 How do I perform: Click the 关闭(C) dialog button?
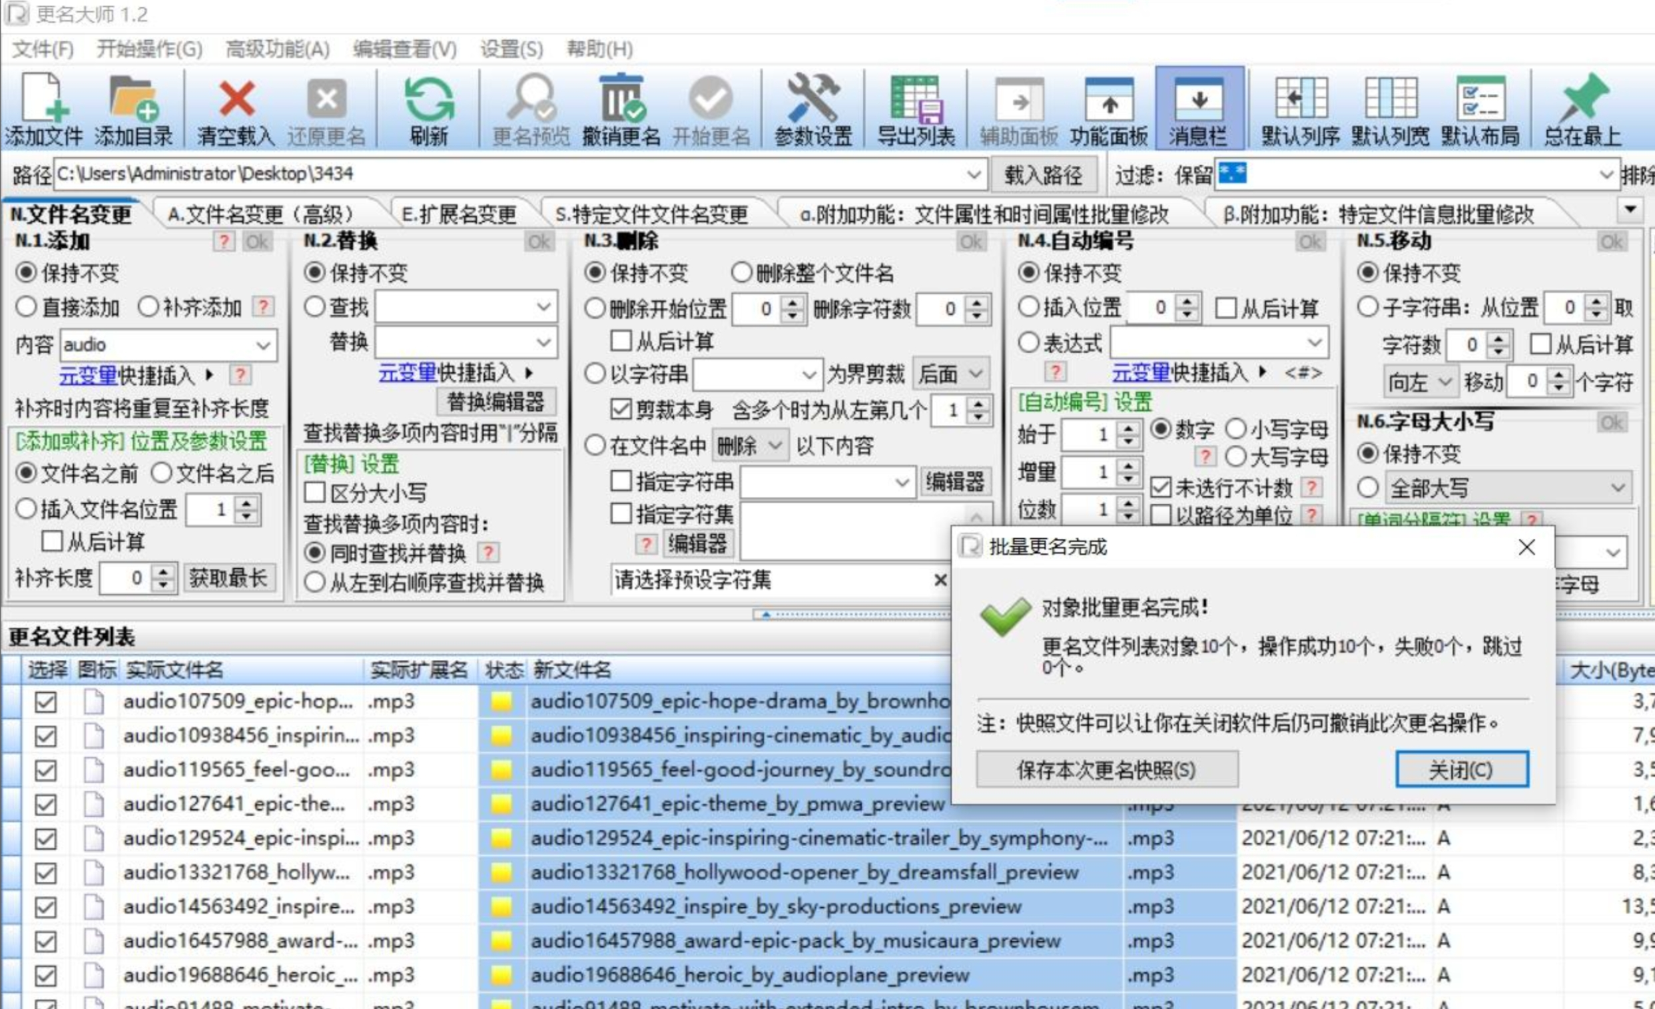1462,769
